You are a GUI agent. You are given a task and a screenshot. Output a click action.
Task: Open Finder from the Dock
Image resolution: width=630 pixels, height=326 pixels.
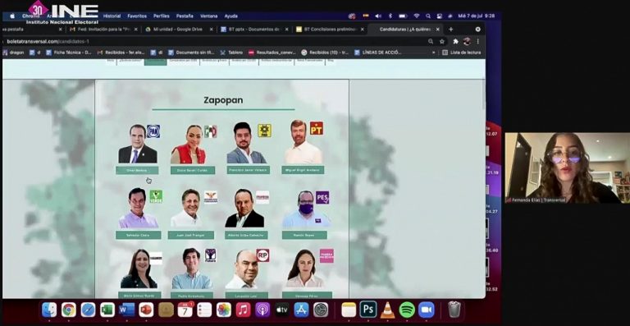[x=49, y=310]
